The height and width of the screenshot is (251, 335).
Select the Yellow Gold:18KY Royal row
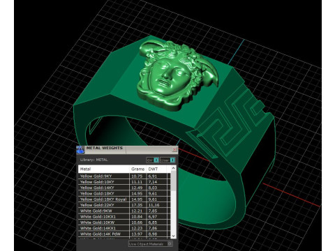tap(124, 199)
